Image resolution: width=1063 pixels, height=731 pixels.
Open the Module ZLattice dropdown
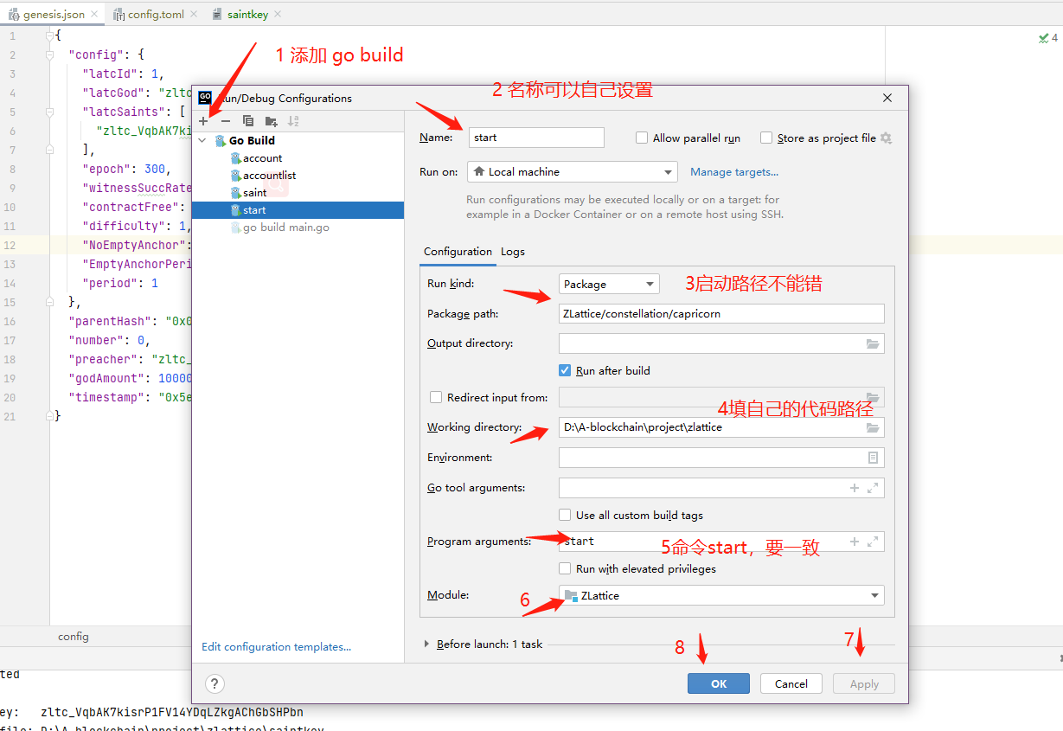coord(721,596)
